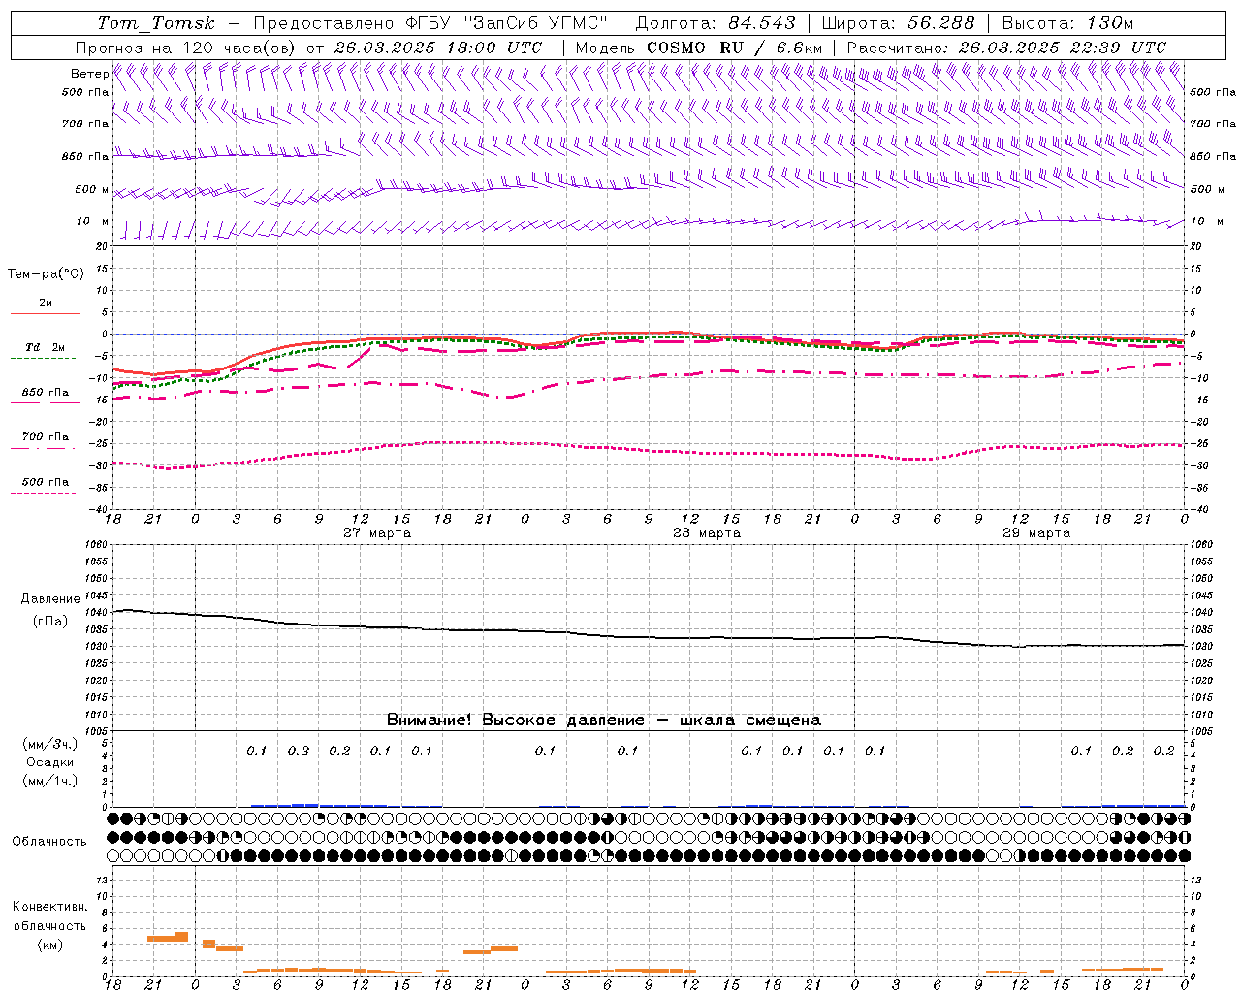The image size is (1241, 993).
Task: Click the 0.3 precipitation value
Action: tap(299, 752)
